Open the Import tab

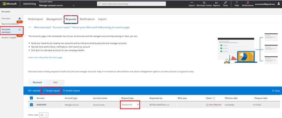click(x=102, y=19)
